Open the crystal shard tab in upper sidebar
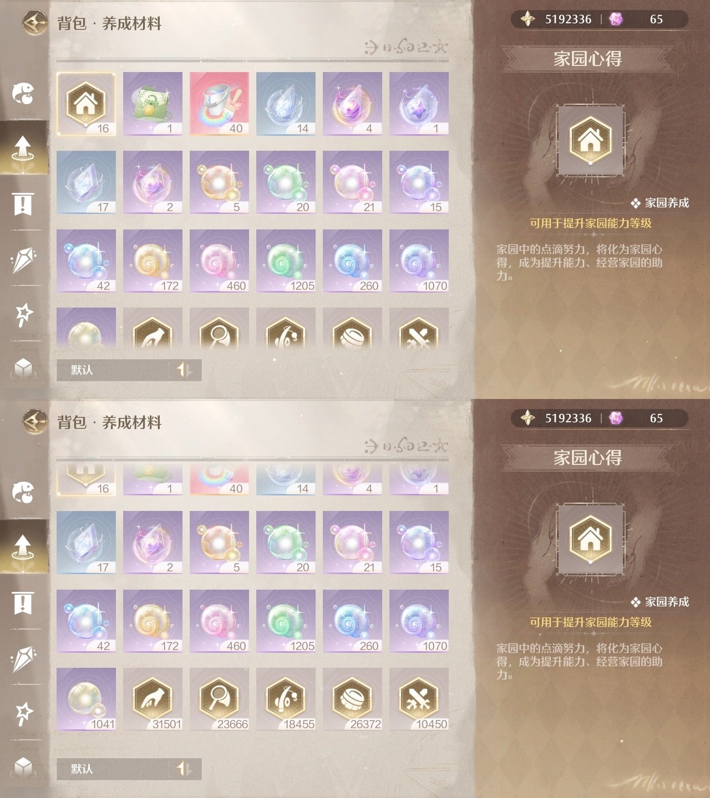 23,259
